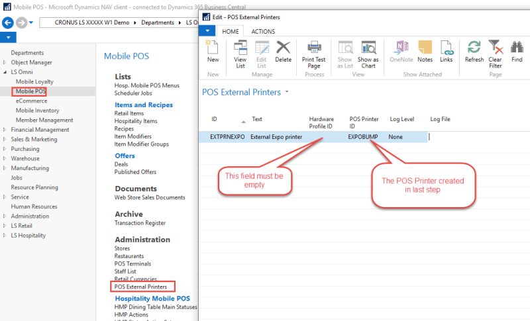Collapse LS Omni tree node
The height and width of the screenshot is (321, 530).
tap(5, 72)
